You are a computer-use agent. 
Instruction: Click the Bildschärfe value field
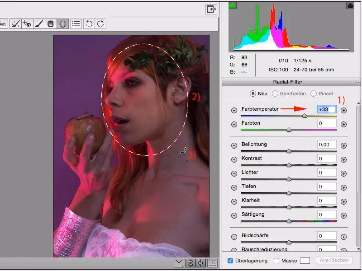click(327, 236)
